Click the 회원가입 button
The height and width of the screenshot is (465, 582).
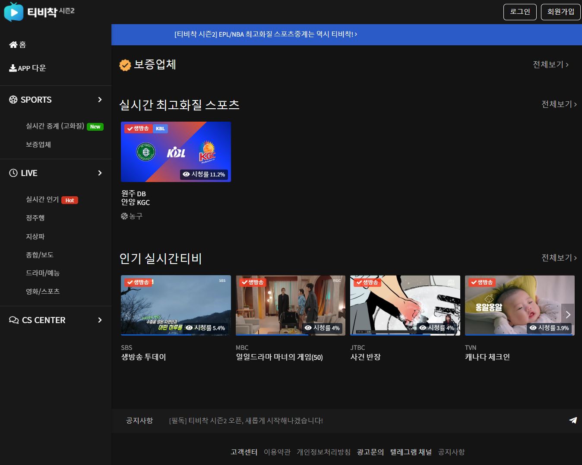tap(560, 12)
